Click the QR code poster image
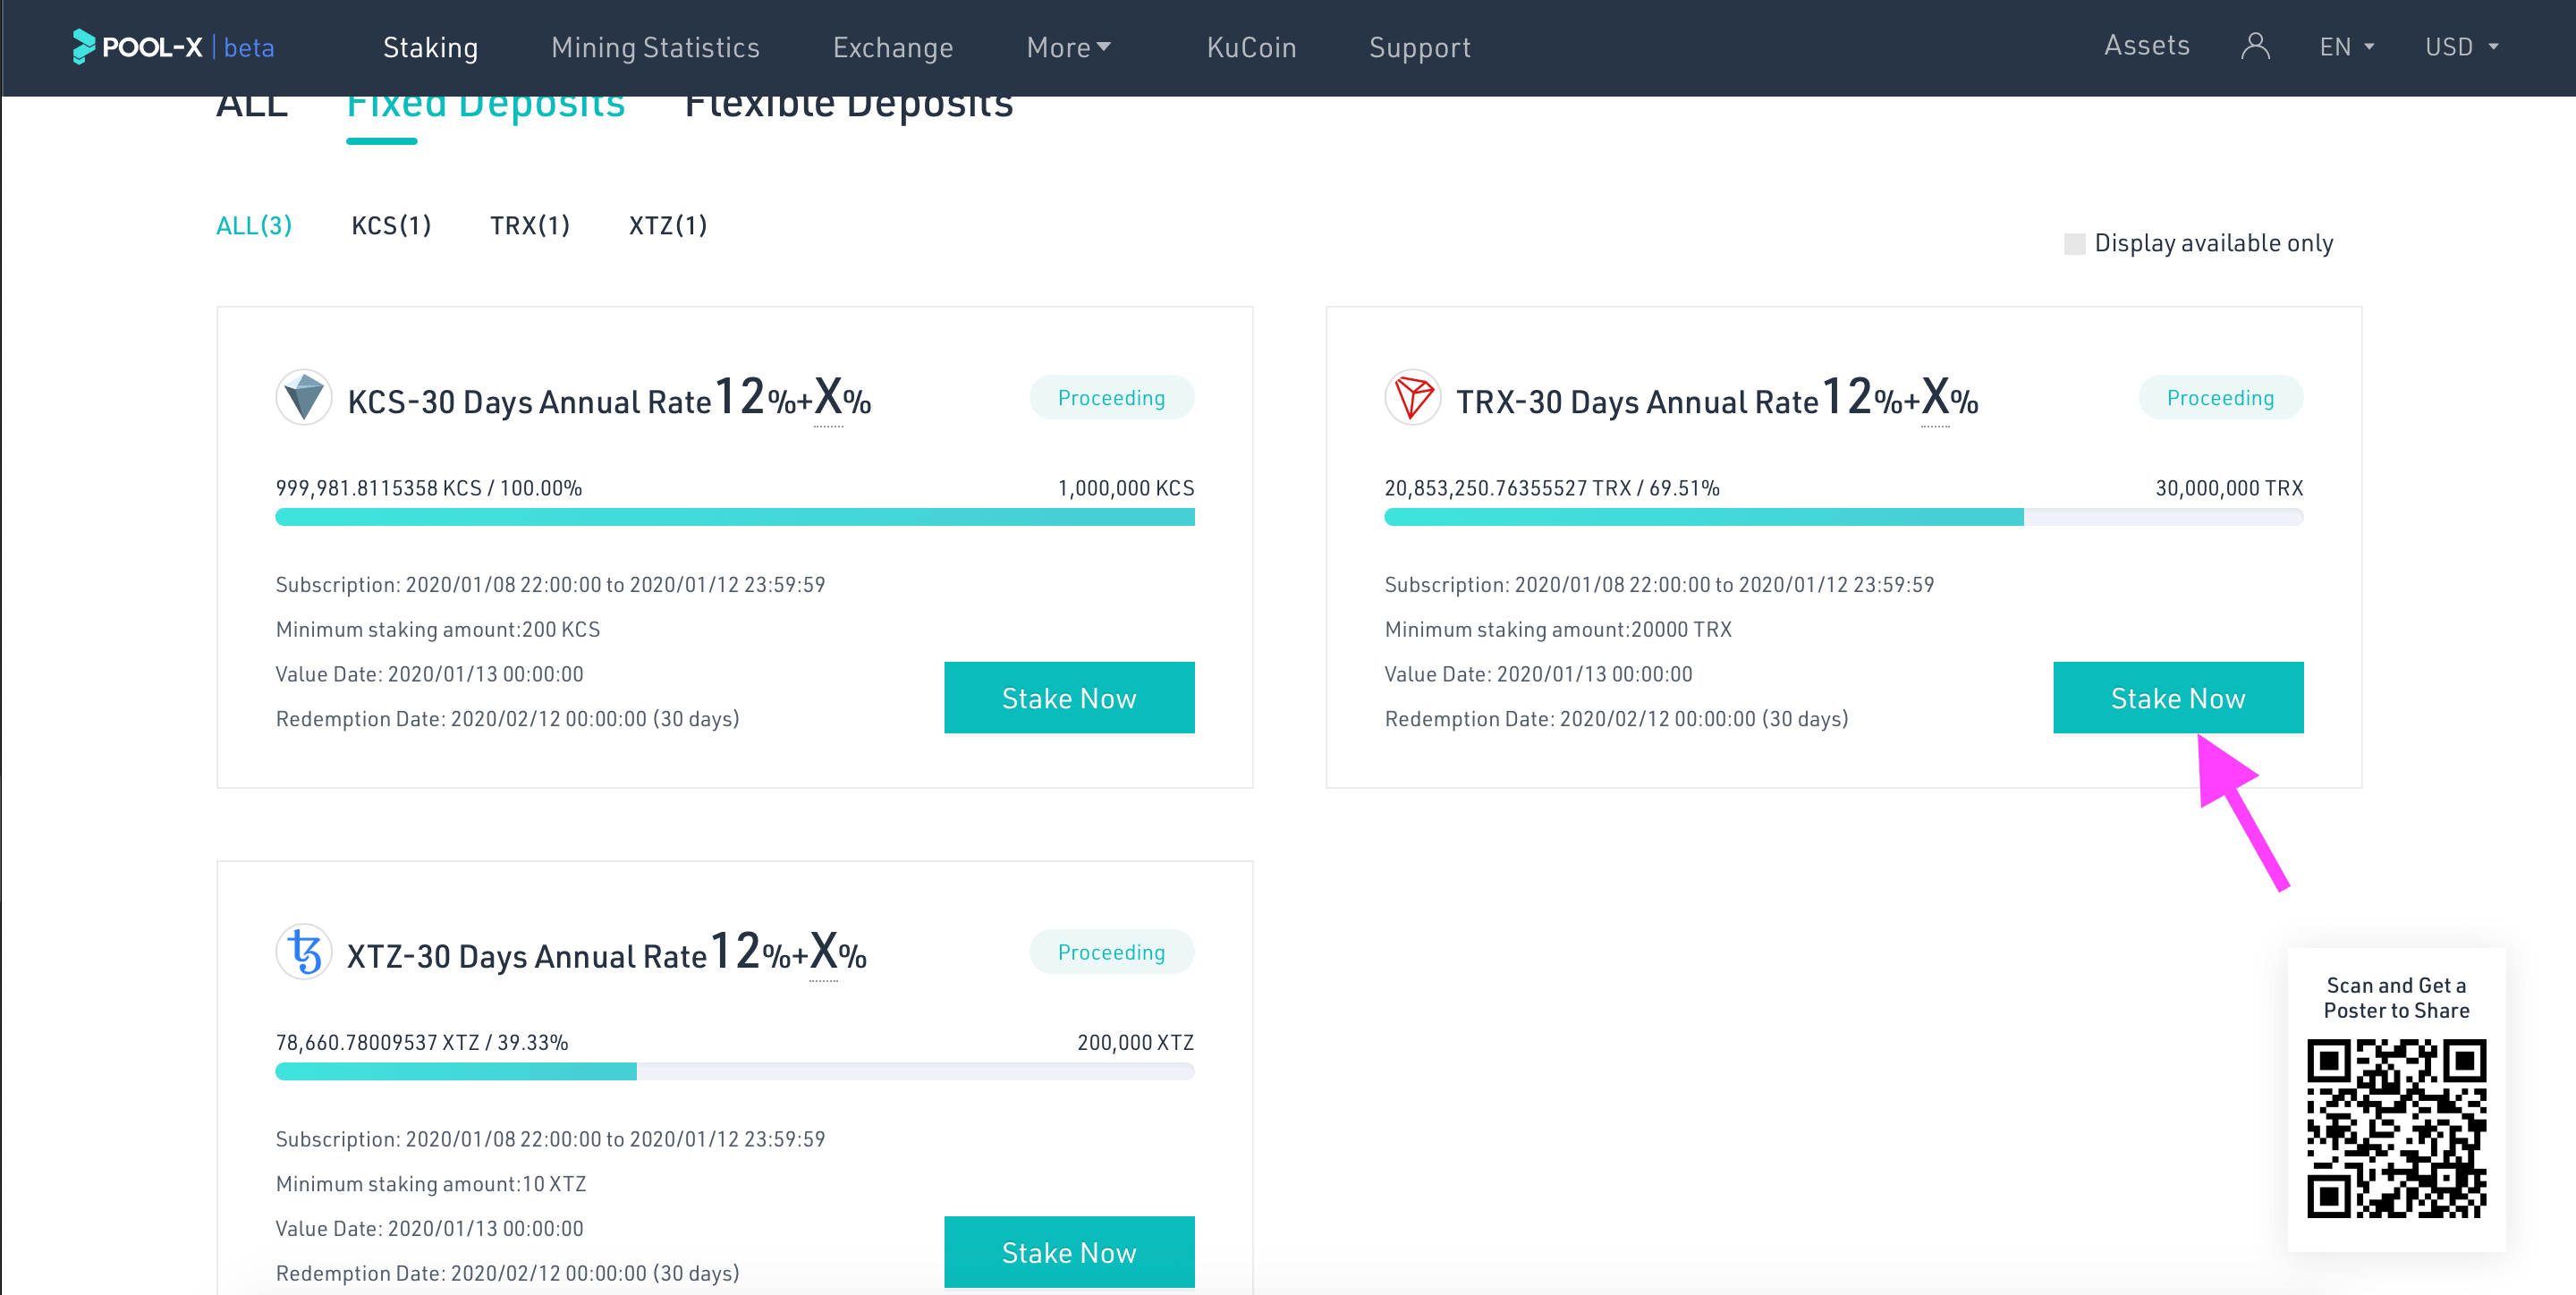 pyautogui.click(x=2396, y=1128)
